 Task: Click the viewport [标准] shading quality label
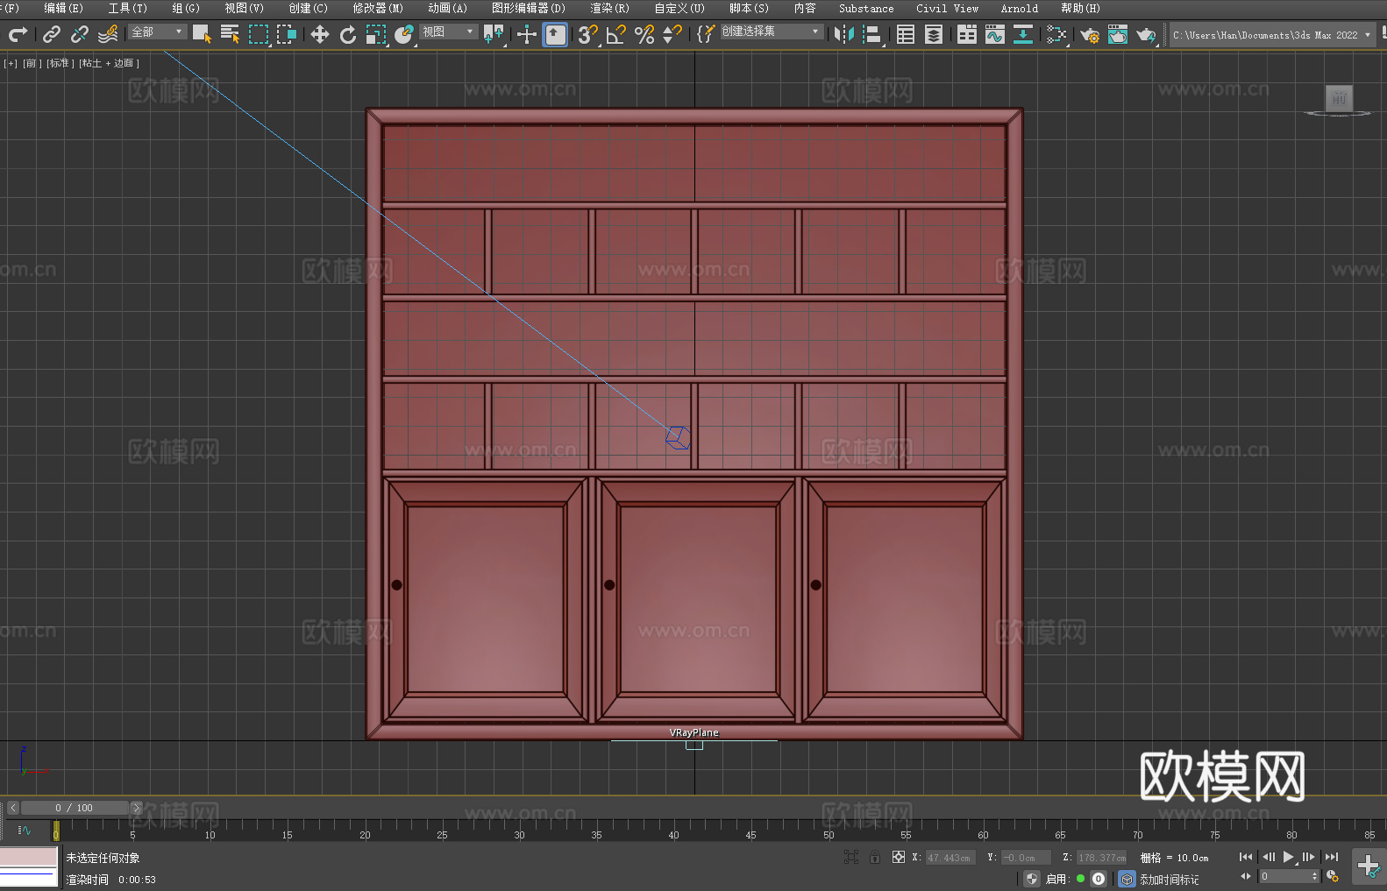tap(60, 63)
